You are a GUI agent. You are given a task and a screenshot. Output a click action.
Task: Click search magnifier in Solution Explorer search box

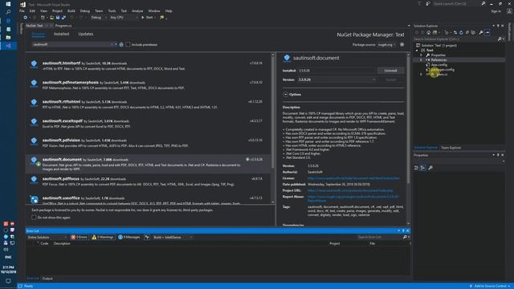[x=500, y=39]
